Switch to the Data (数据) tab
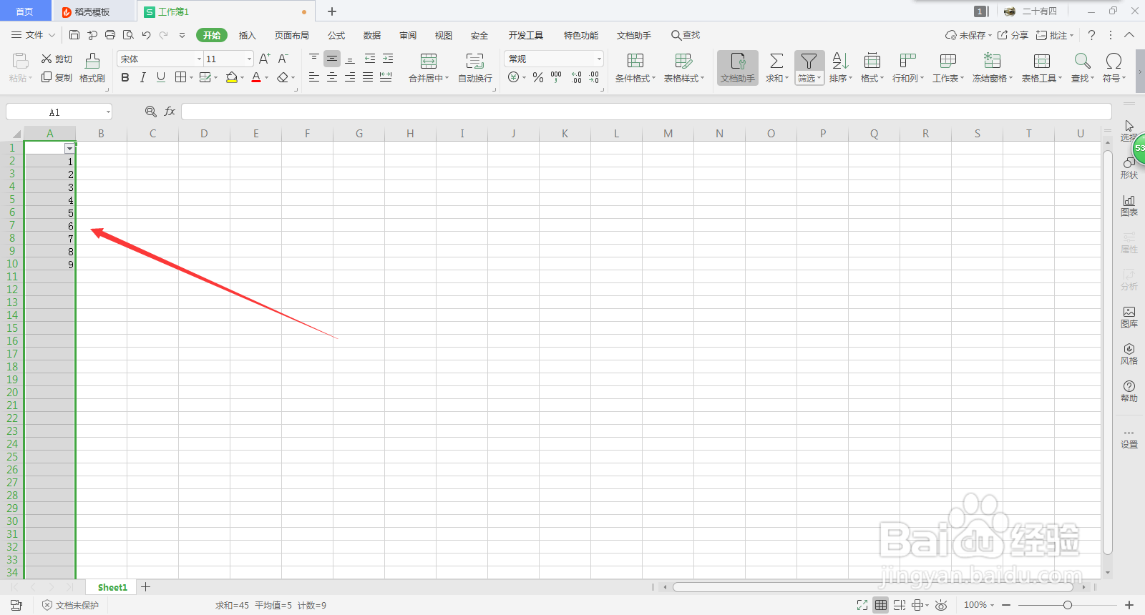Screen dimensions: 1145x615 [x=372, y=35]
